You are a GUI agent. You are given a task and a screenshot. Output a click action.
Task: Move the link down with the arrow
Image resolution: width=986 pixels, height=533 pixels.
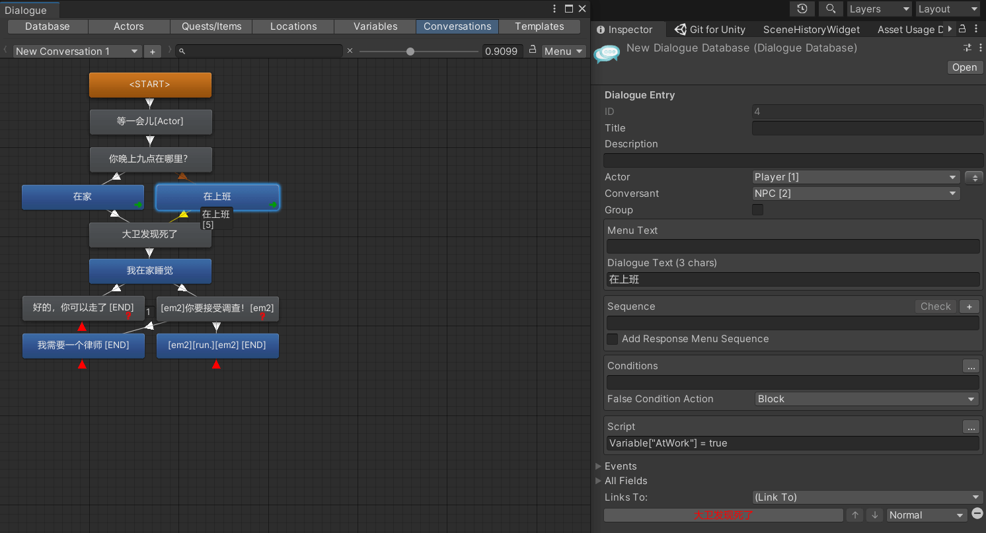tap(875, 515)
